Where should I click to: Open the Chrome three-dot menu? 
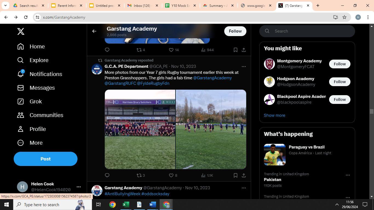tap(368, 17)
